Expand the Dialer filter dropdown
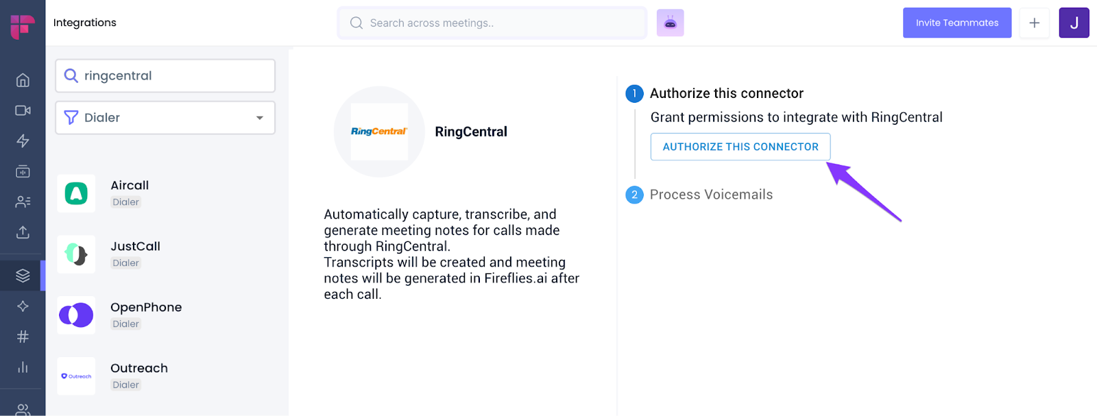 point(165,117)
